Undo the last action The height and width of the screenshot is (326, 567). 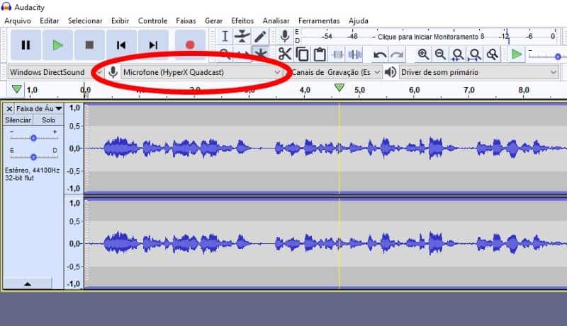pos(380,55)
